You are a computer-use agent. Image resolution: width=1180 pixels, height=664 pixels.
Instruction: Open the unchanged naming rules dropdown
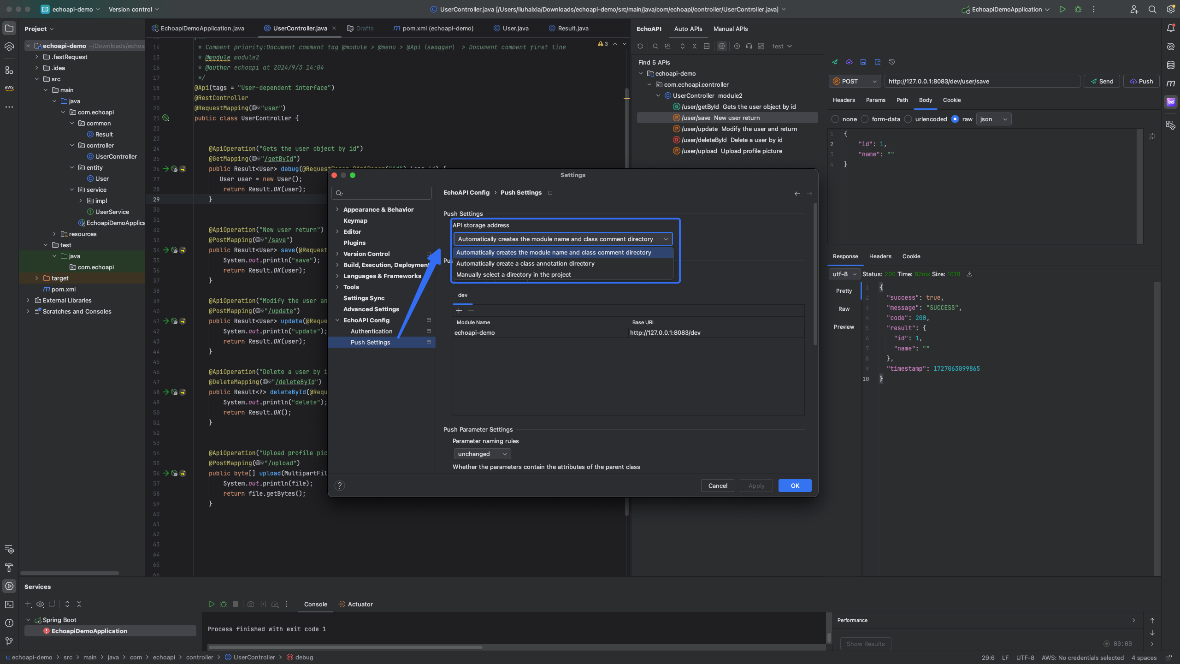[x=482, y=454]
